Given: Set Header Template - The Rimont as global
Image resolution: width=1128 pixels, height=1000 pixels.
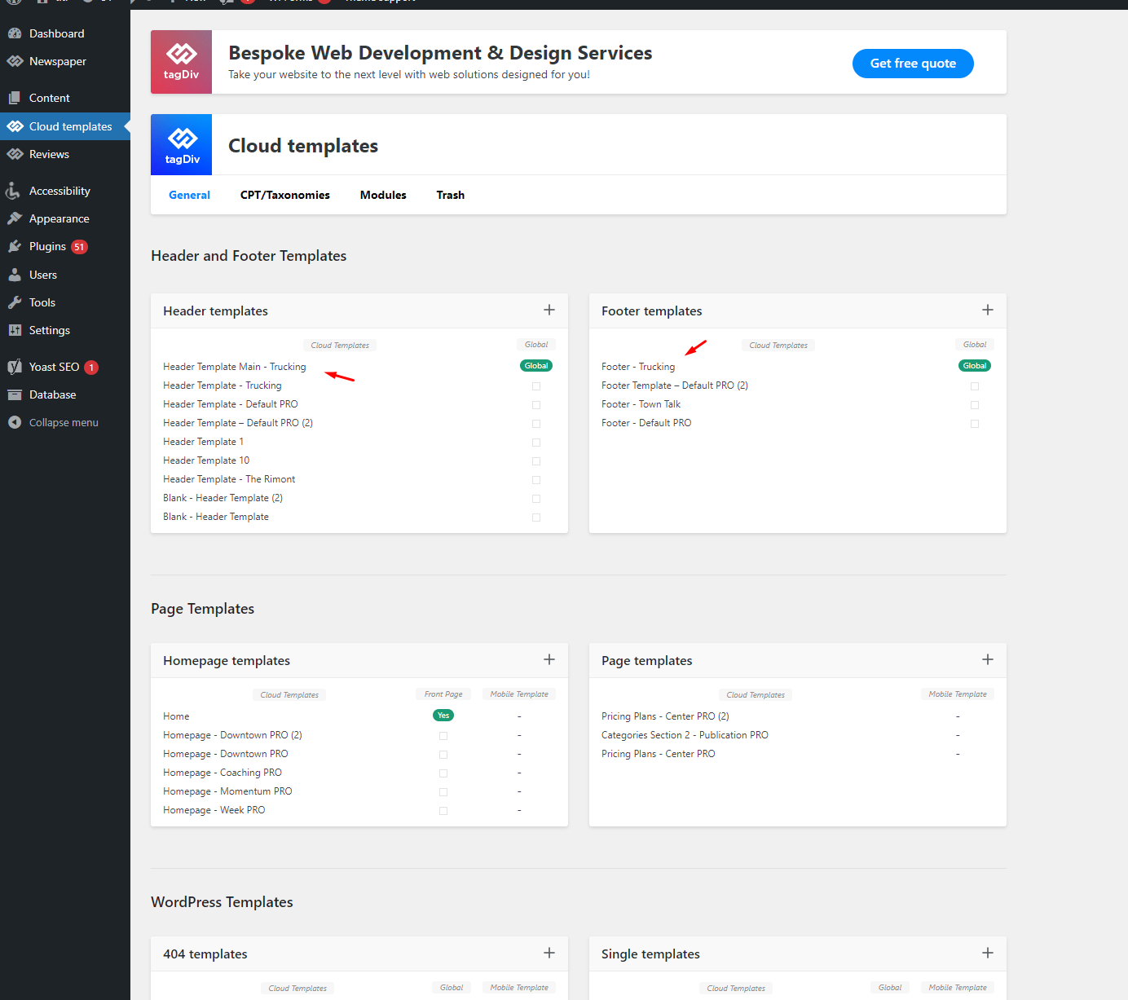Looking at the screenshot, I should (536, 480).
